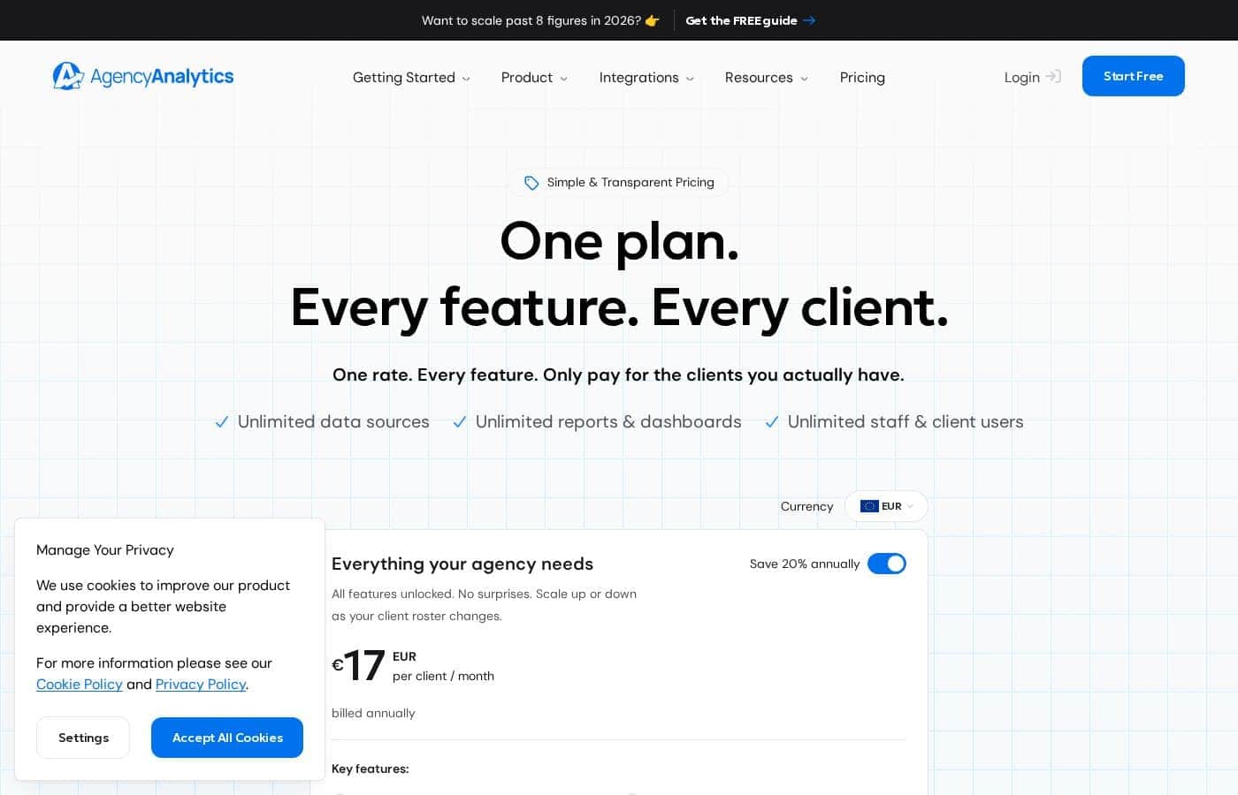Click checkmark beside Unlimited data sources
This screenshot has height=795, width=1238.
[x=222, y=422]
